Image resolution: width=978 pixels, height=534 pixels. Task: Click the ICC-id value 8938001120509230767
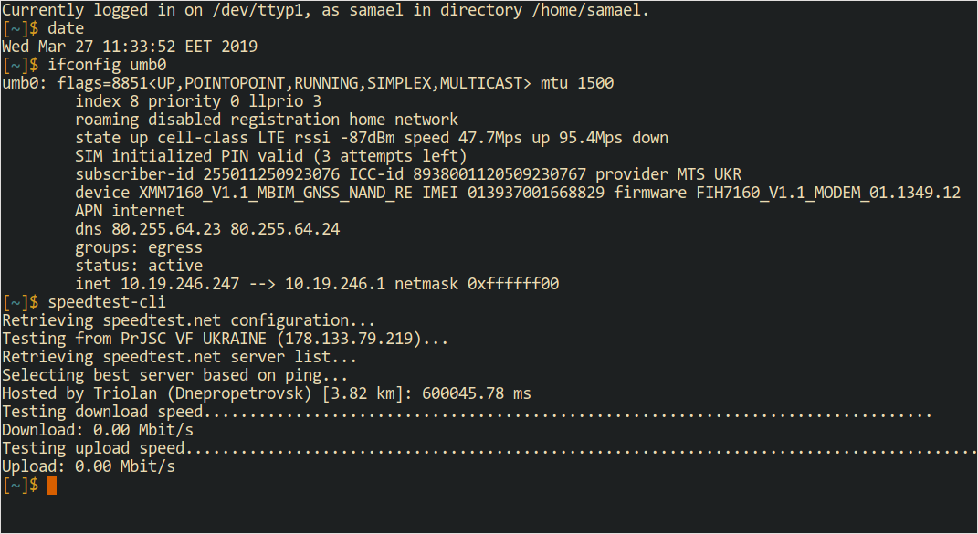pyautogui.click(x=500, y=174)
